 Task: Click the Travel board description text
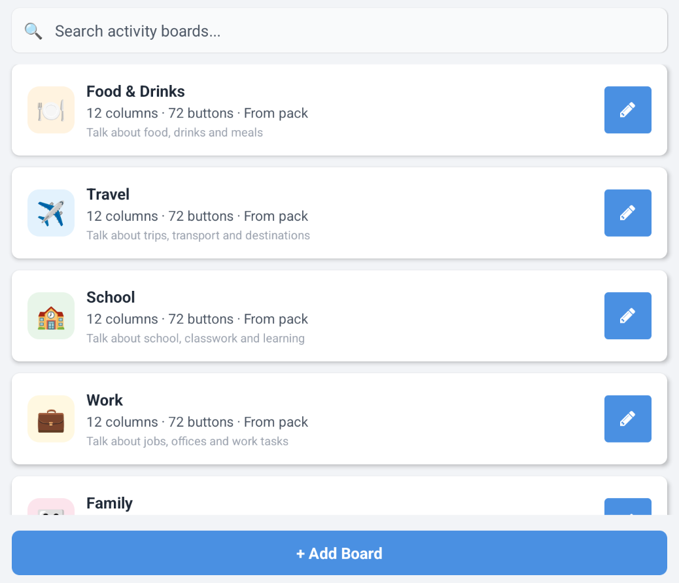pyautogui.click(x=198, y=235)
